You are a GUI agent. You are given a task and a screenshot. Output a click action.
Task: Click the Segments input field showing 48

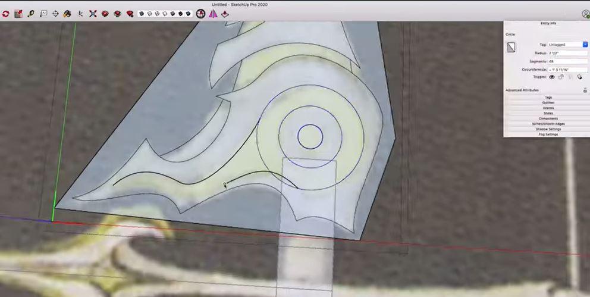[x=567, y=61]
